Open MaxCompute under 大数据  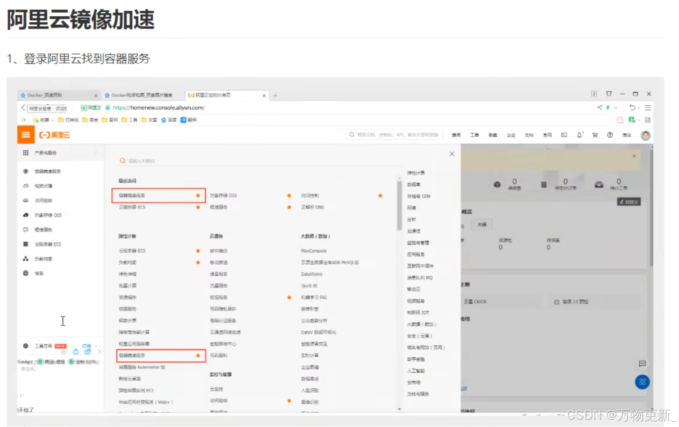(314, 251)
